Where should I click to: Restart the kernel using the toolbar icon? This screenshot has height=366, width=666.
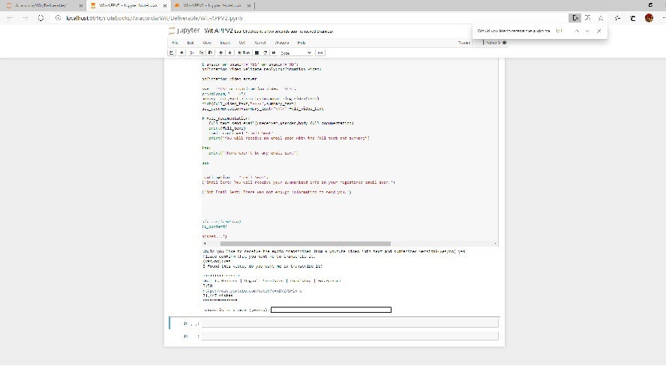coord(265,52)
